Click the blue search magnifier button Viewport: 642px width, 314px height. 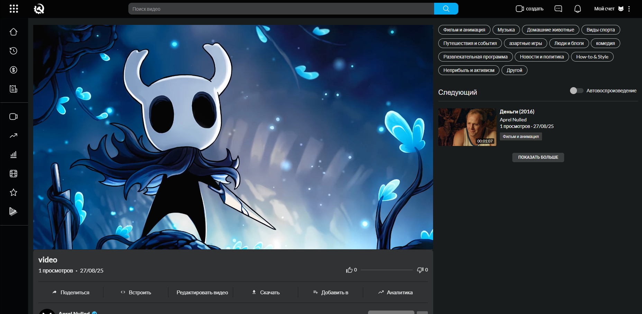[446, 9]
